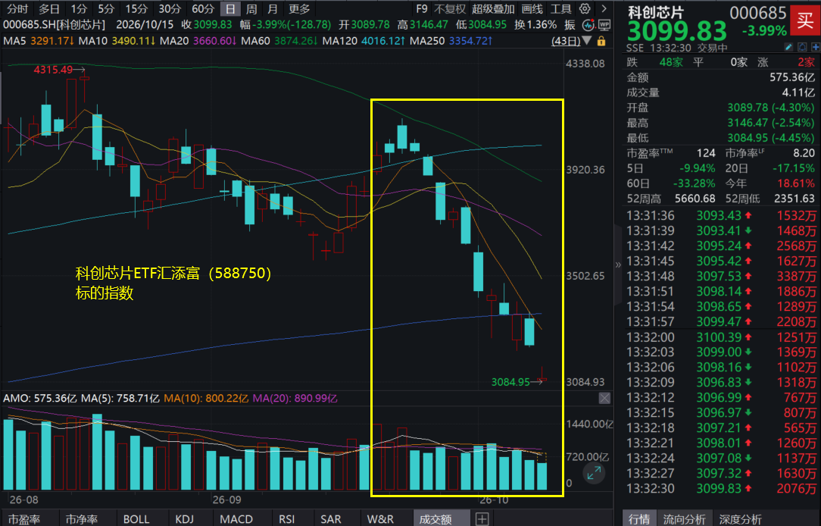Switch to the 多日 multi-day view

49,9
